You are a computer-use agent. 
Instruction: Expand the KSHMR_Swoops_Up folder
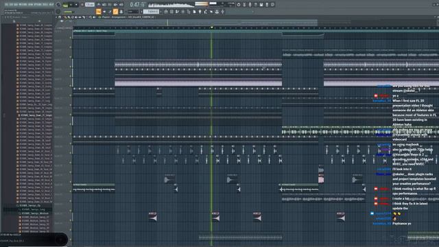30,205
